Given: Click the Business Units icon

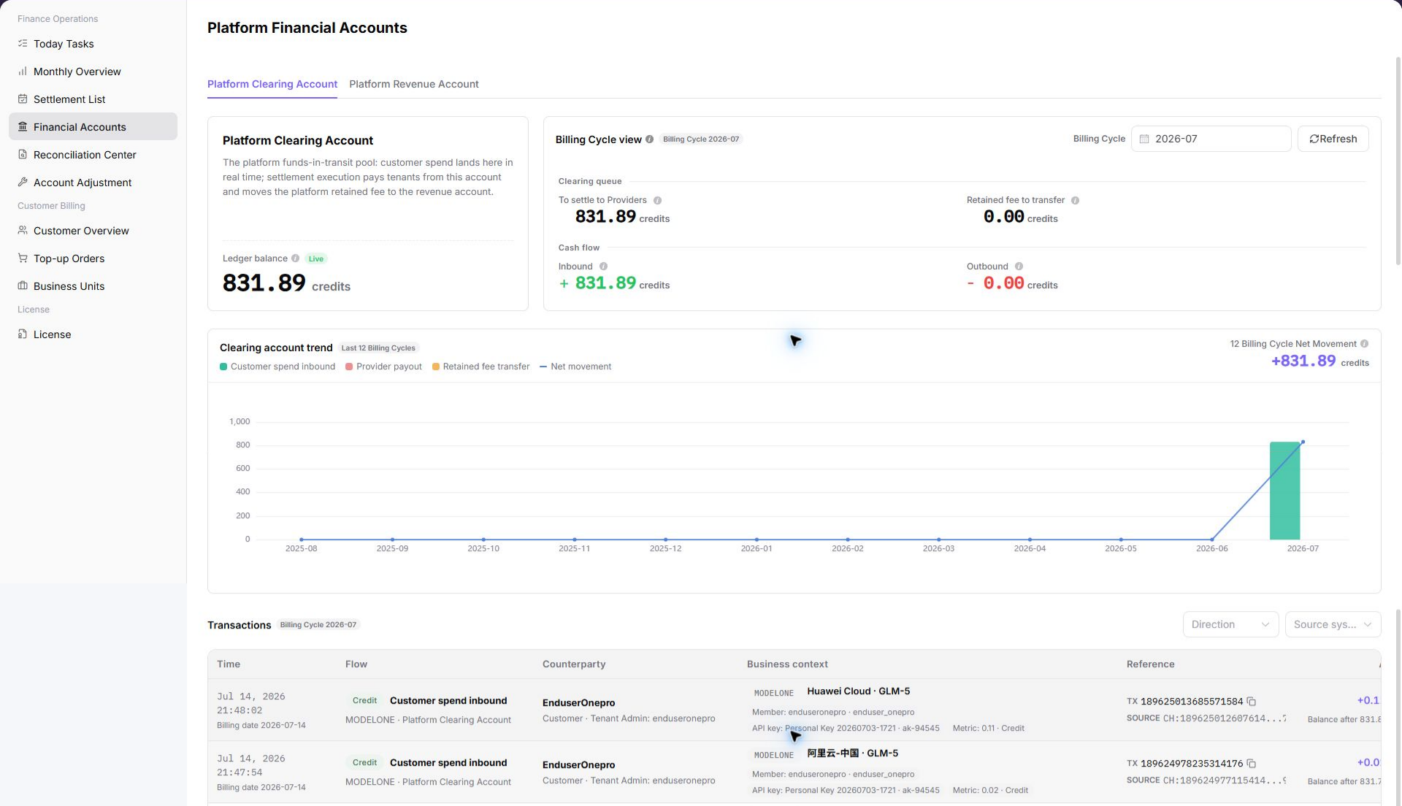Looking at the screenshot, I should [x=23, y=286].
